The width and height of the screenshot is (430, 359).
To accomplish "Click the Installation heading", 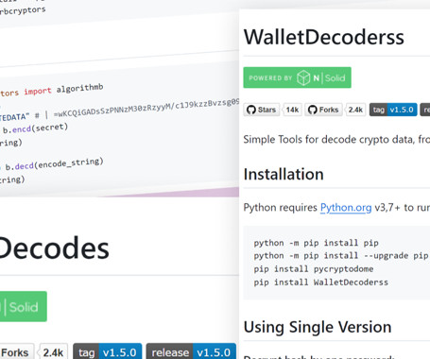I will pos(284,174).
